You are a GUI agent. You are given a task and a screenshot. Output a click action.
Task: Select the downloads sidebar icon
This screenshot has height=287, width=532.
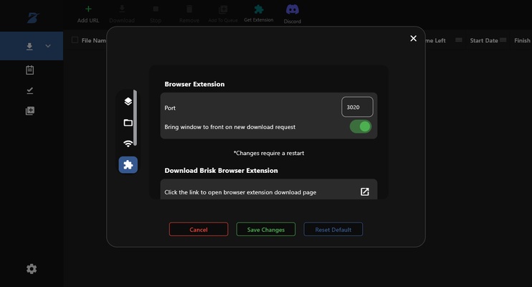point(29,46)
